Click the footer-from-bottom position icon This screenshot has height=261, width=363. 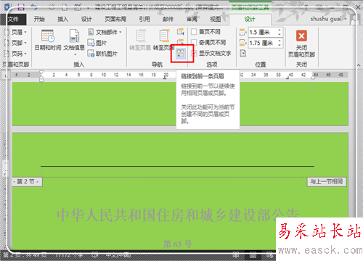coord(242,43)
